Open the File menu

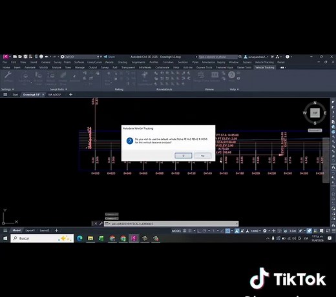coord(5,62)
